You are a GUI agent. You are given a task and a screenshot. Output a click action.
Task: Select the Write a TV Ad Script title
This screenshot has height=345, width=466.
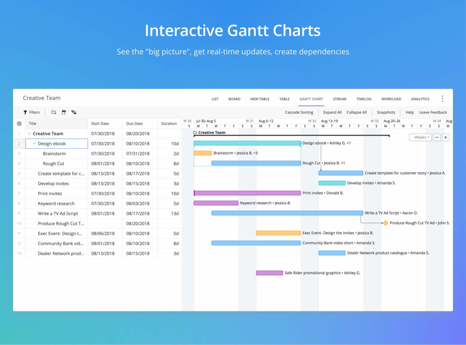point(58,214)
